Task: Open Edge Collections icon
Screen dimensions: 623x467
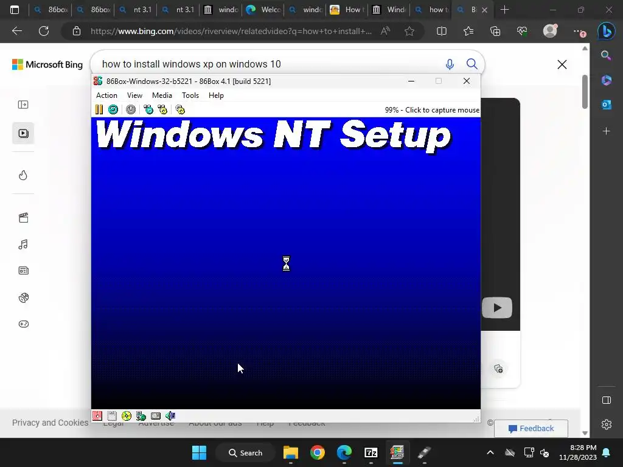Action: [x=495, y=31]
